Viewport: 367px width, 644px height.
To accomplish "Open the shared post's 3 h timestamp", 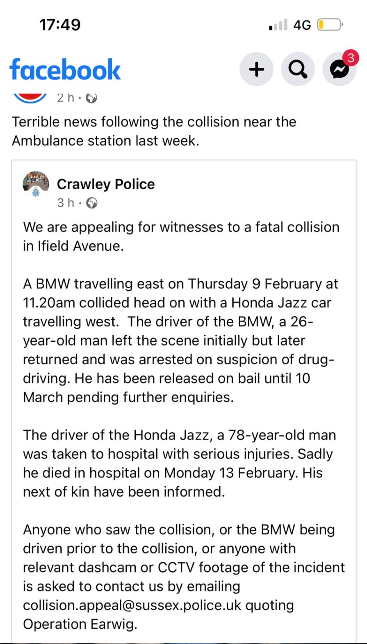I will click(66, 203).
